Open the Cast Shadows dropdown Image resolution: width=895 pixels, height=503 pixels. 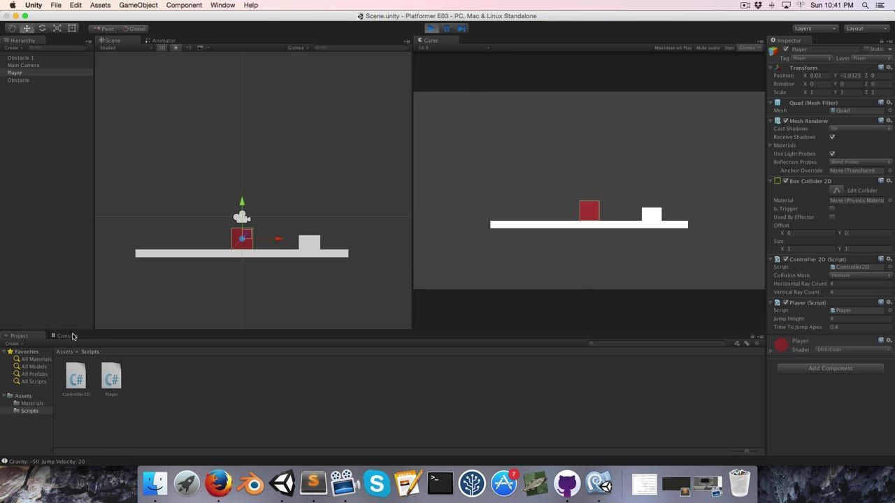tap(861, 129)
